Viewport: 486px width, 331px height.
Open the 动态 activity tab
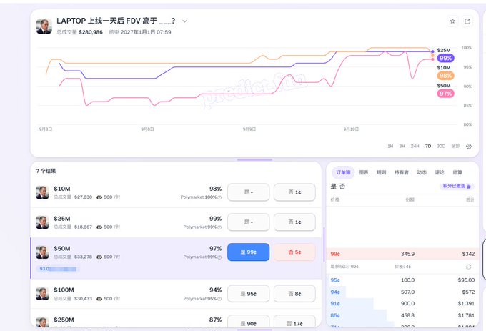[x=422, y=172]
